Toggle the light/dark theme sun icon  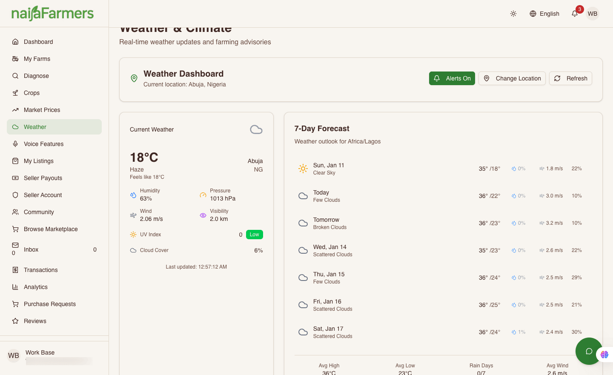[513, 14]
